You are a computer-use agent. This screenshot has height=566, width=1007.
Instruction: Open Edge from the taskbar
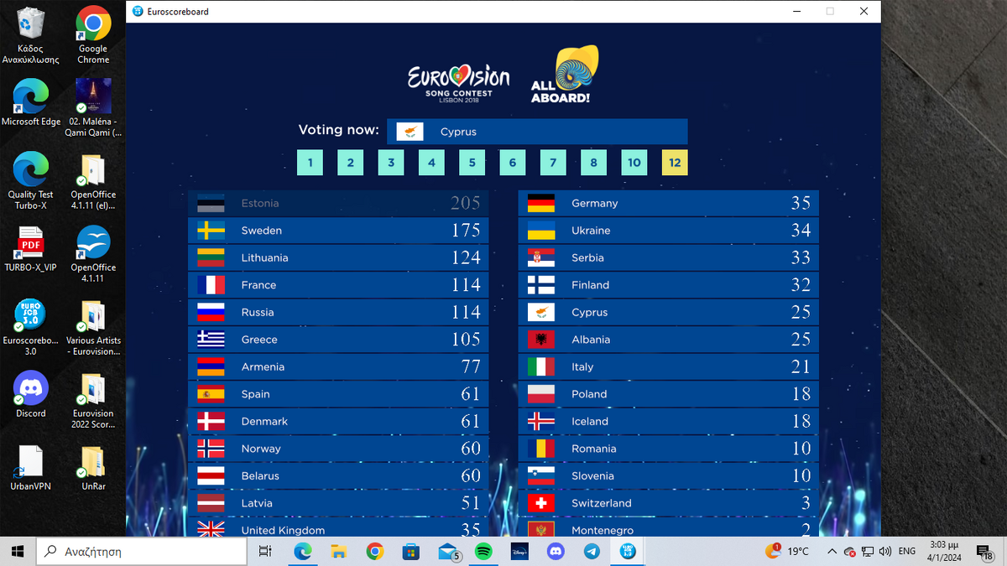click(302, 551)
